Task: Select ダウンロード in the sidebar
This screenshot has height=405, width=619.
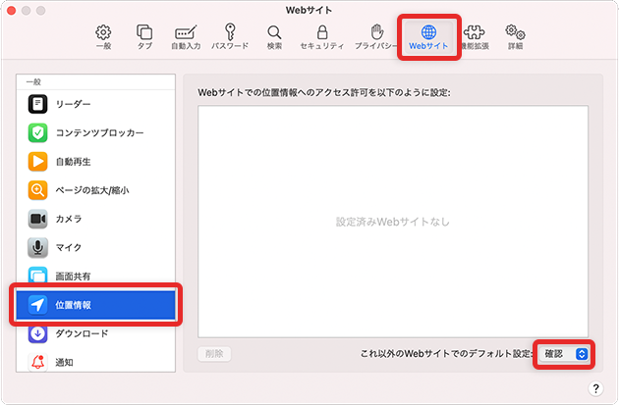Action: click(95, 333)
